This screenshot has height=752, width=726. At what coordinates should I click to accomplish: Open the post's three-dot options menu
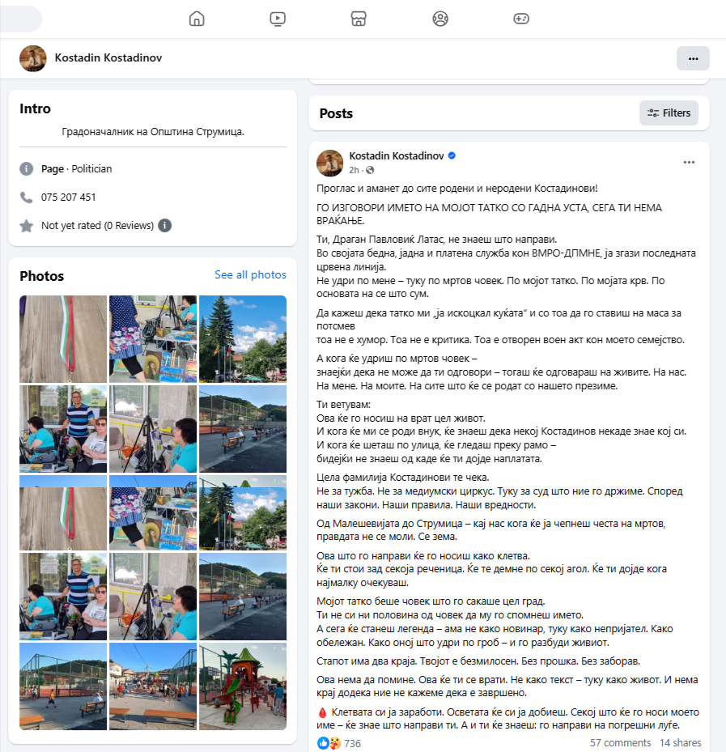point(689,163)
